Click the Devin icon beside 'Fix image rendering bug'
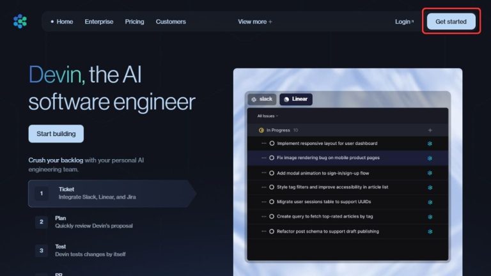Viewport: 491px width, 276px height. 430,158
